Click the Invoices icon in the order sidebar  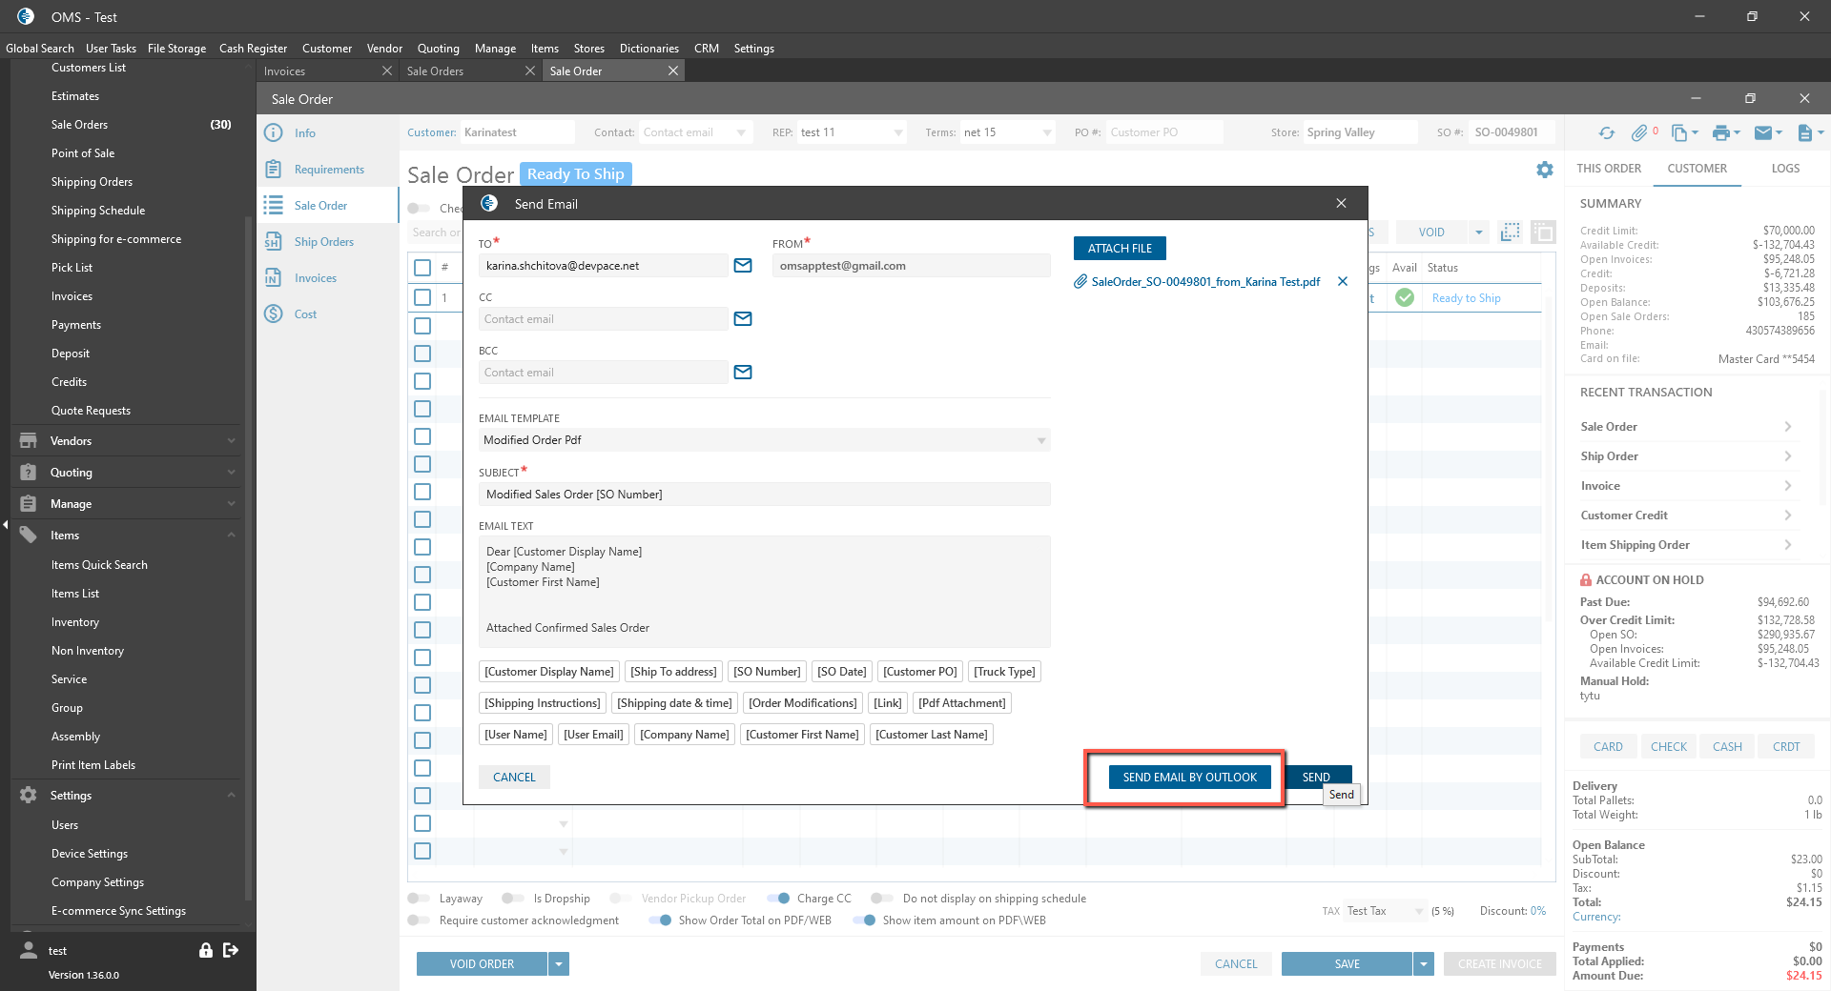coord(274,278)
